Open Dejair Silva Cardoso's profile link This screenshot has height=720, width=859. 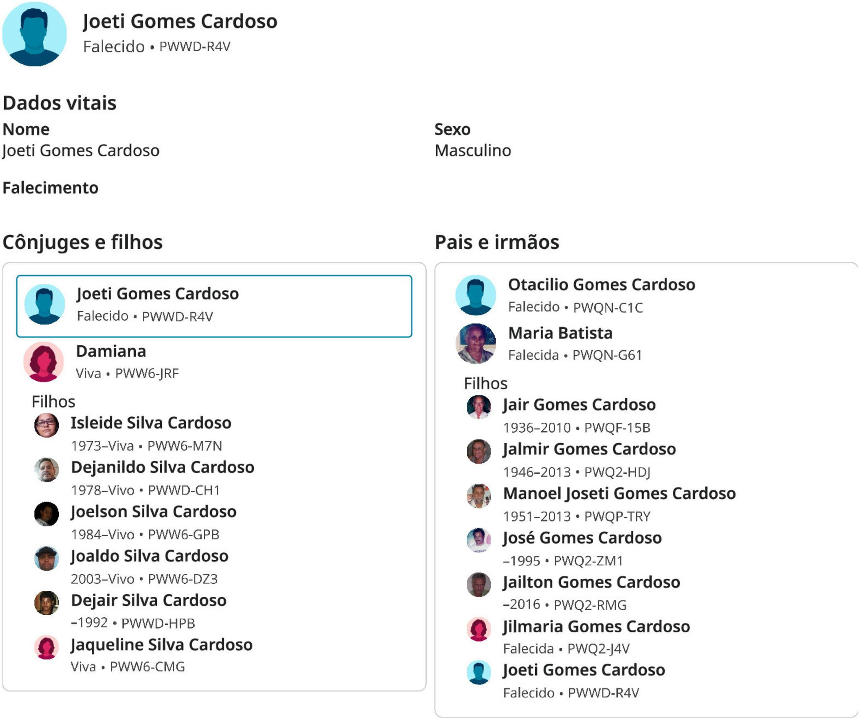[148, 600]
